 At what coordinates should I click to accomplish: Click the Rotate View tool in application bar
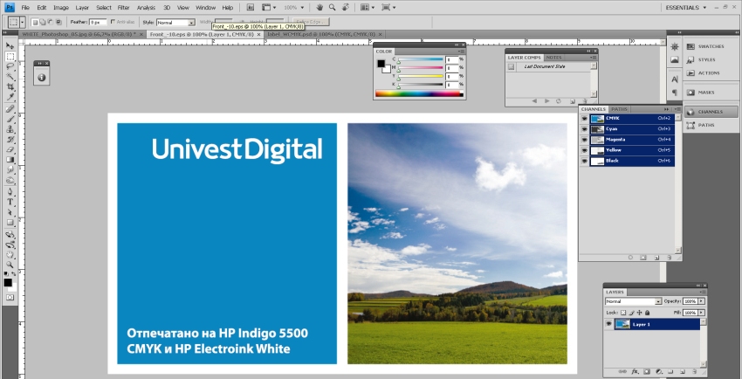[346, 7]
